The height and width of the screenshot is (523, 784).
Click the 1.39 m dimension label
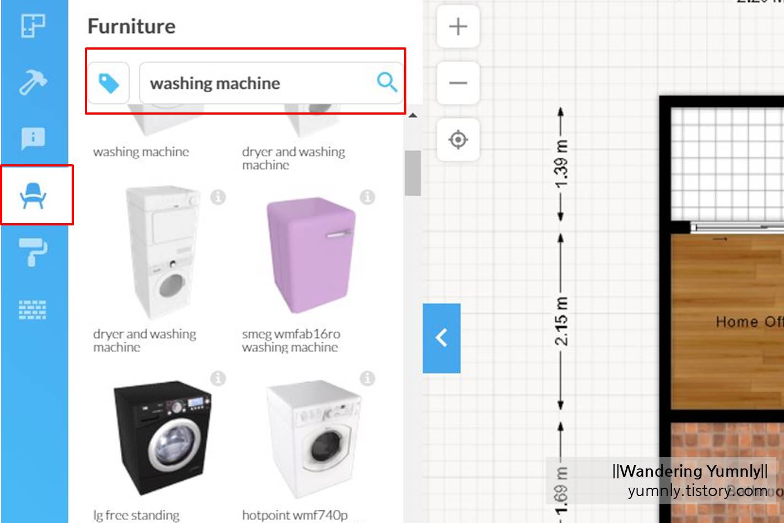(x=561, y=164)
